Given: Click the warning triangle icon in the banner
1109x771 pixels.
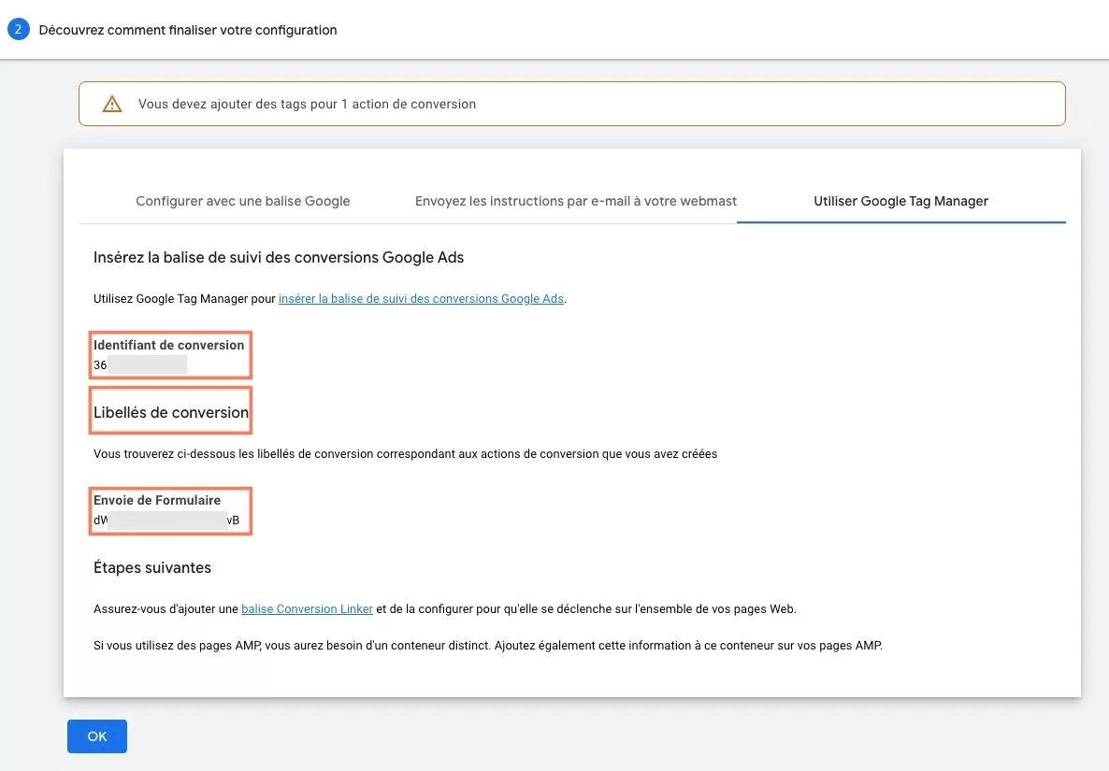Looking at the screenshot, I should (112, 104).
